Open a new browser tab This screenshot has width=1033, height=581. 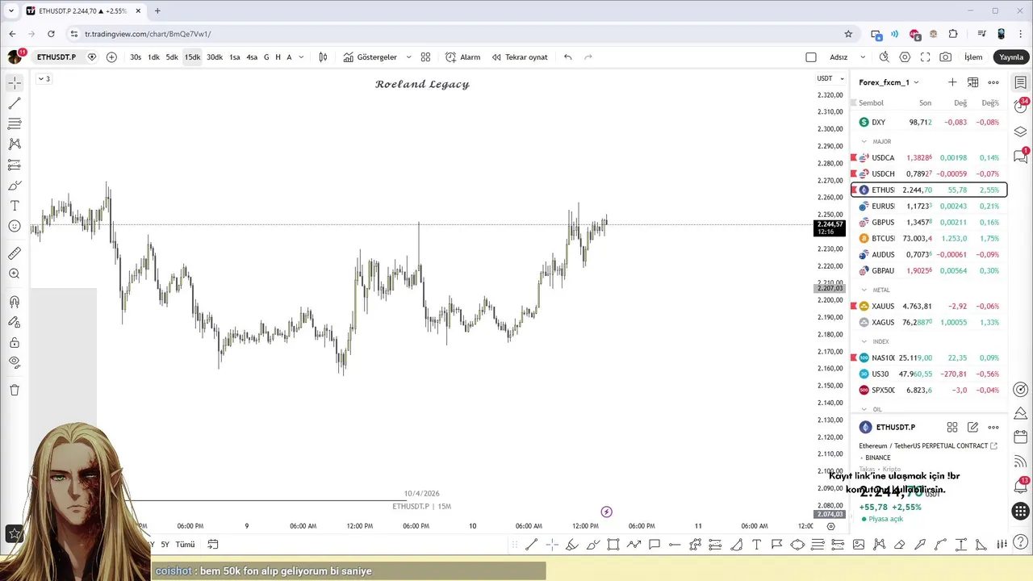[157, 10]
